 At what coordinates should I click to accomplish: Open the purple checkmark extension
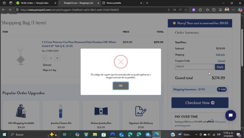pyautogui.click(x=194, y=10)
